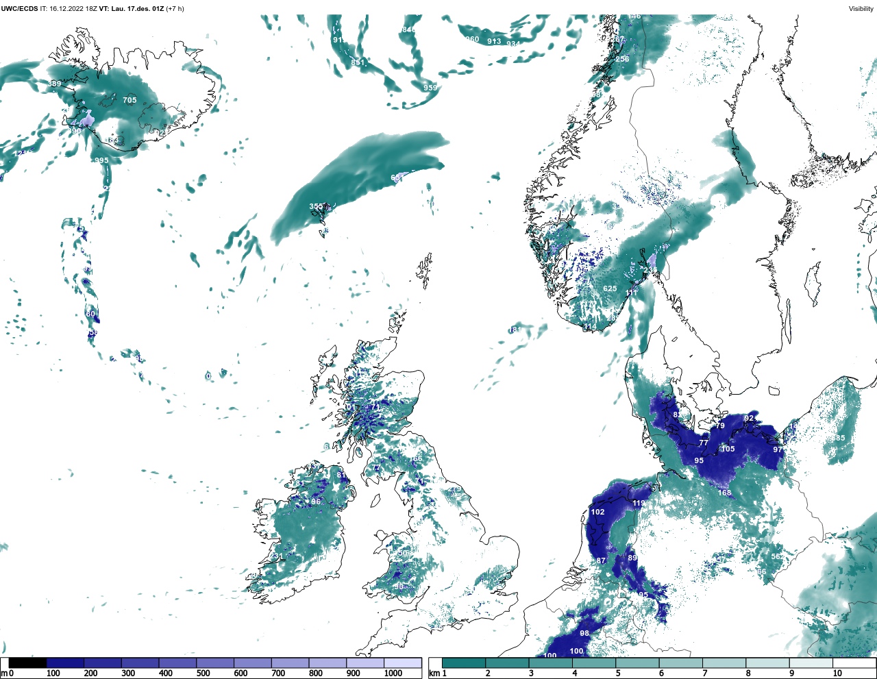This screenshot has height=679, width=877.
Task: Click the '959' value on the northern band
Action: 430,88
